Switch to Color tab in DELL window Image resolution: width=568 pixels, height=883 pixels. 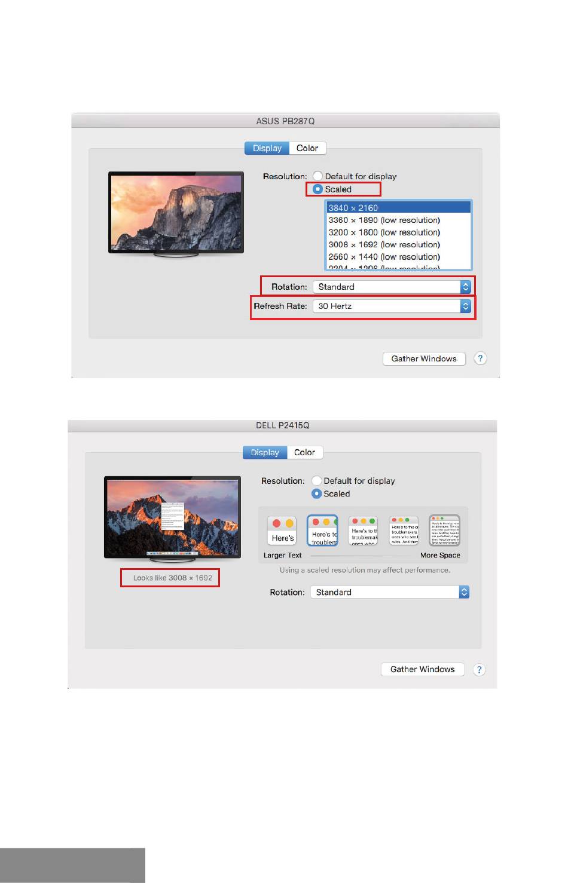tap(304, 452)
